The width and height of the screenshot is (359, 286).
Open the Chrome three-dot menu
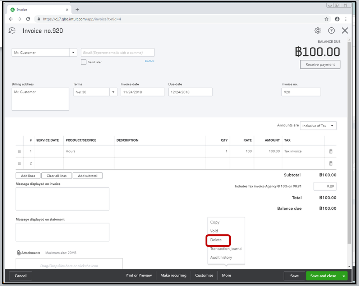pos(346,19)
